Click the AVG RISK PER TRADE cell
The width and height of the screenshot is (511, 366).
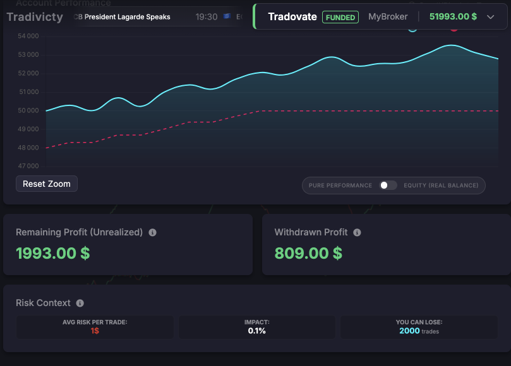click(x=95, y=327)
